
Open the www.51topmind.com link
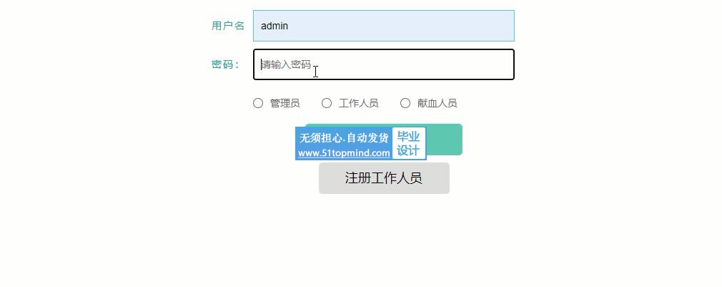[344, 153]
